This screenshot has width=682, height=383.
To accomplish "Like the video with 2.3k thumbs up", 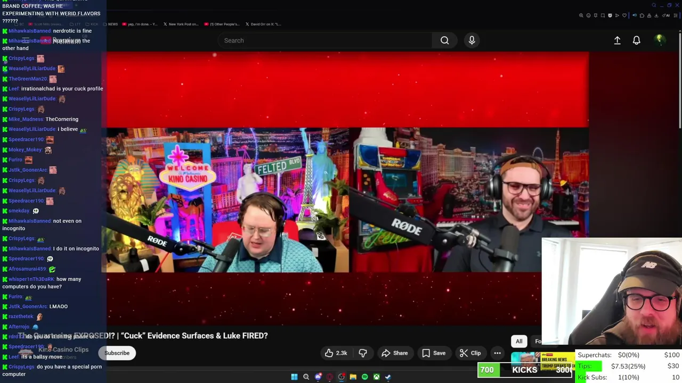I will point(336,353).
